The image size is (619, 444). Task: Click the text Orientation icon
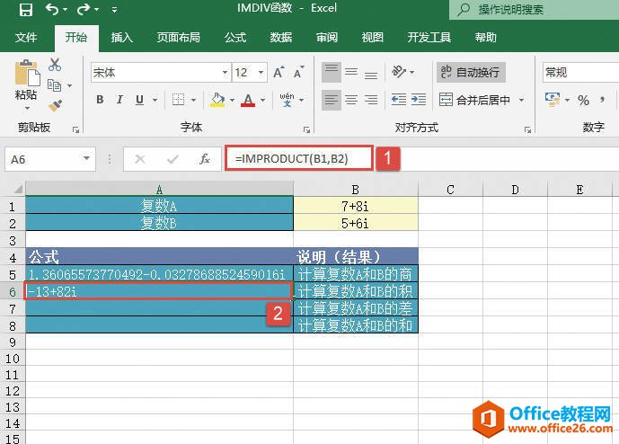click(399, 72)
